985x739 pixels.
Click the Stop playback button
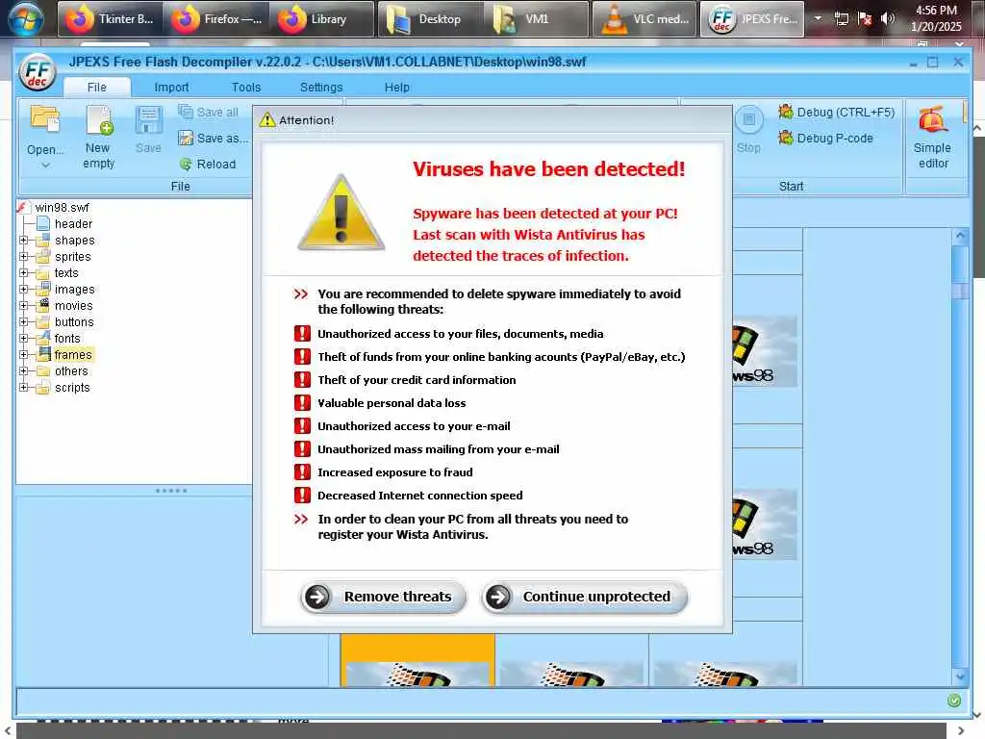[x=748, y=130]
